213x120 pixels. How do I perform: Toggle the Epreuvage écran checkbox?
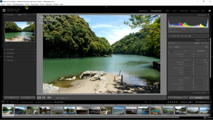point(55,98)
